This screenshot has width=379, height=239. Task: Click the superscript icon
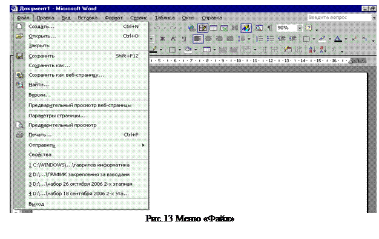point(354,39)
